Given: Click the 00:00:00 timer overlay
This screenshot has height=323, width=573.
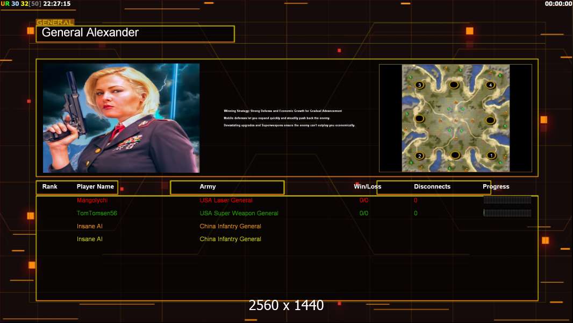Looking at the screenshot, I should (x=558, y=4).
